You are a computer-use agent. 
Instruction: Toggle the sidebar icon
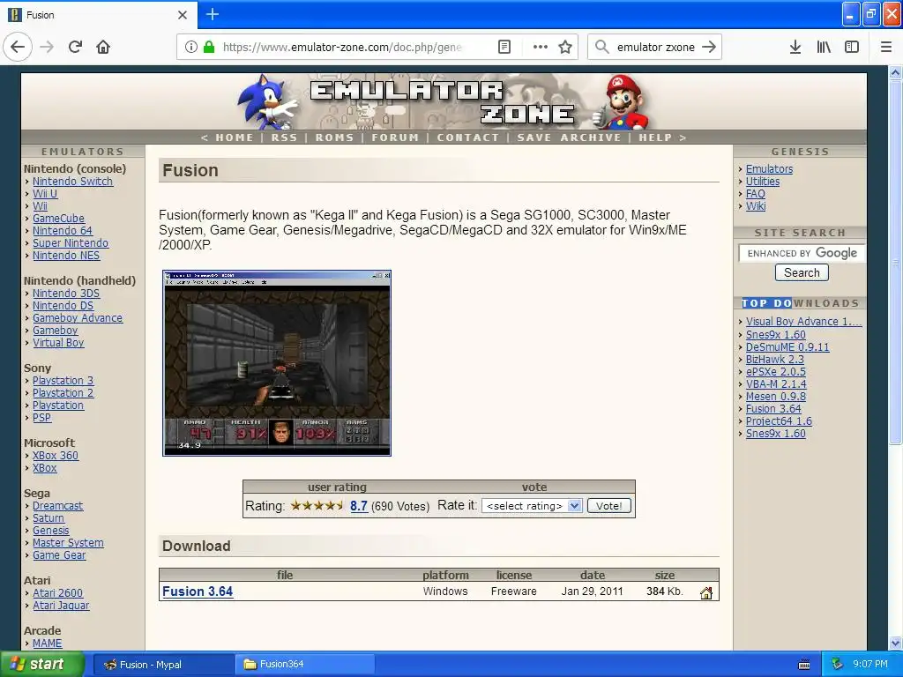[852, 47]
